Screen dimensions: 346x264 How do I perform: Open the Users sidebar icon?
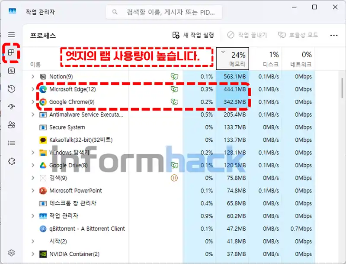(x=12, y=125)
